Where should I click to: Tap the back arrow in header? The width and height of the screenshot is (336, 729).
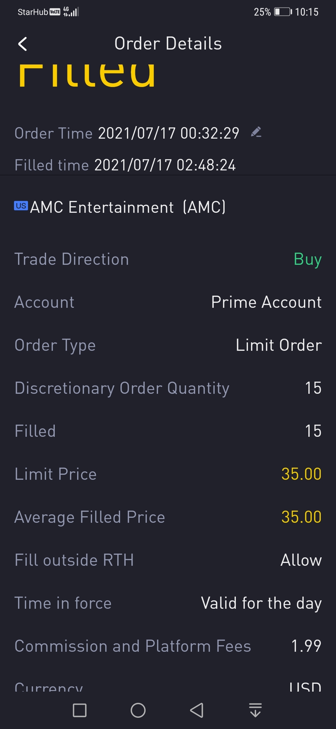(23, 44)
